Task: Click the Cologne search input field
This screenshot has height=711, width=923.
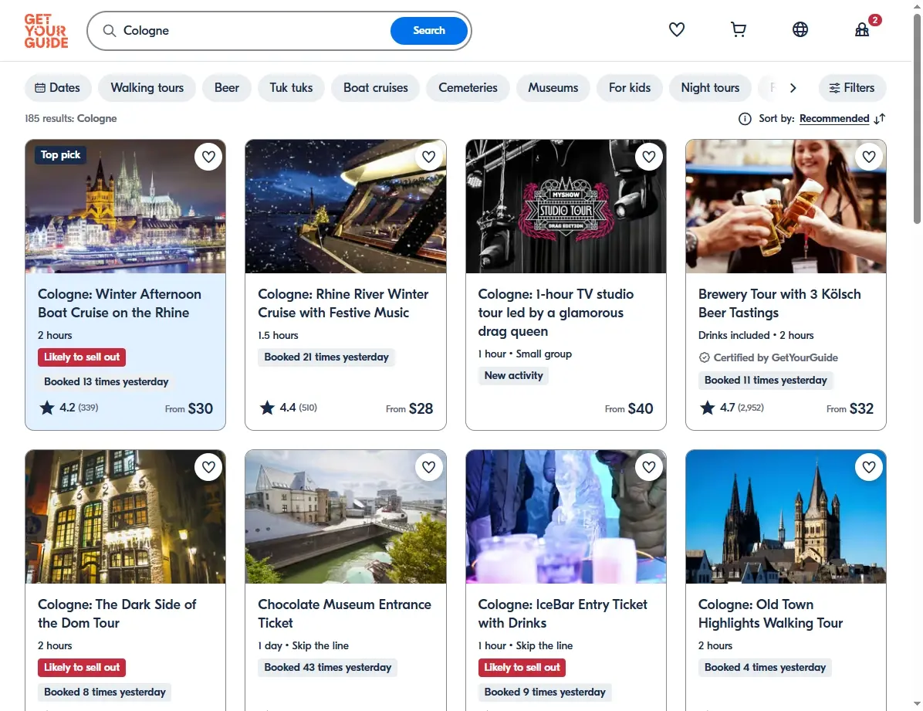Action: (253, 31)
